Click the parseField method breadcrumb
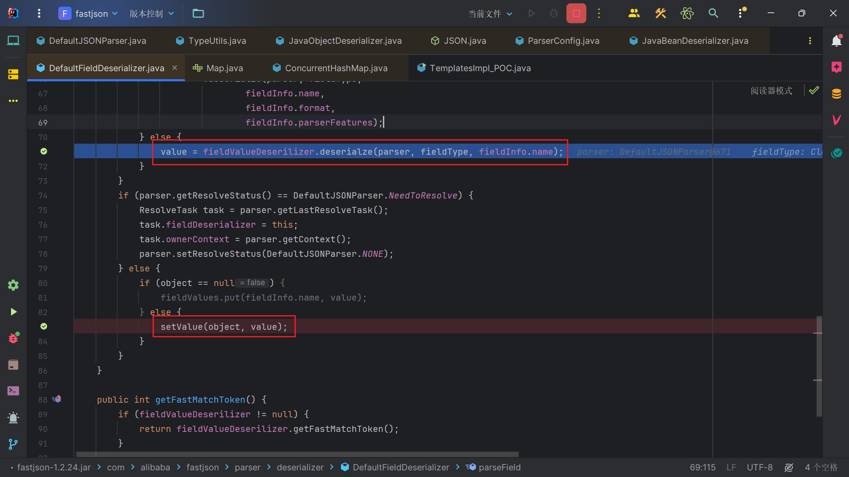 (493, 467)
